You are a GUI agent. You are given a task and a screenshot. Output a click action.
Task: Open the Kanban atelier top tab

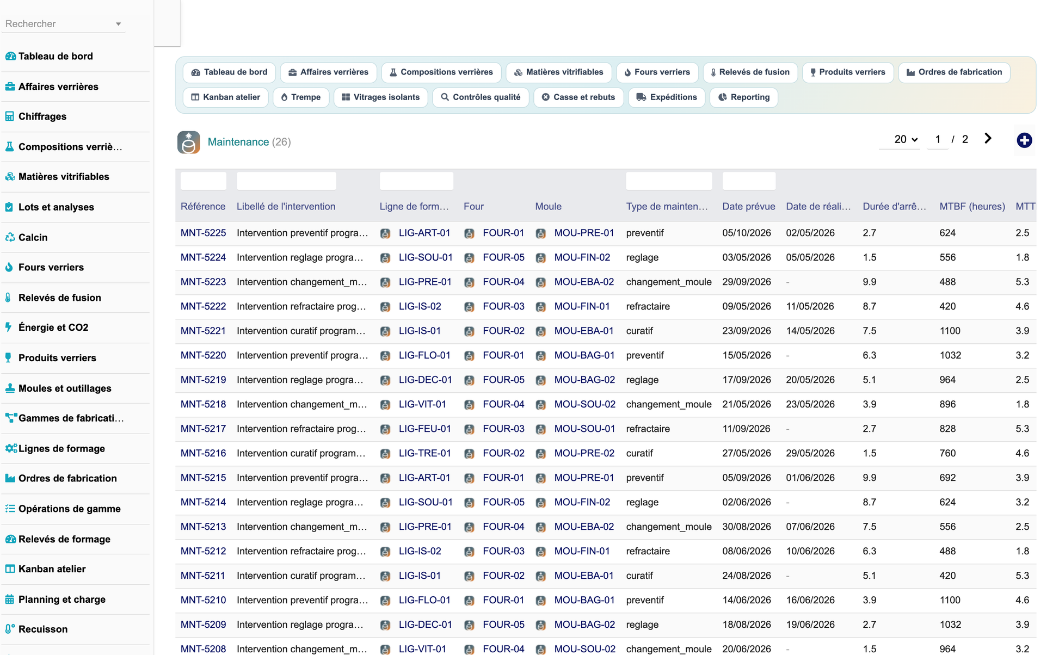click(x=226, y=97)
